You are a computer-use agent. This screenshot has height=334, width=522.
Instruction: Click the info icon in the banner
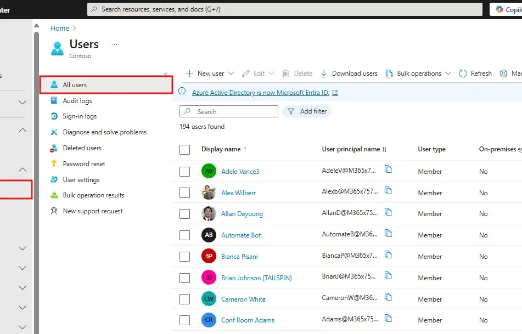[x=182, y=91]
